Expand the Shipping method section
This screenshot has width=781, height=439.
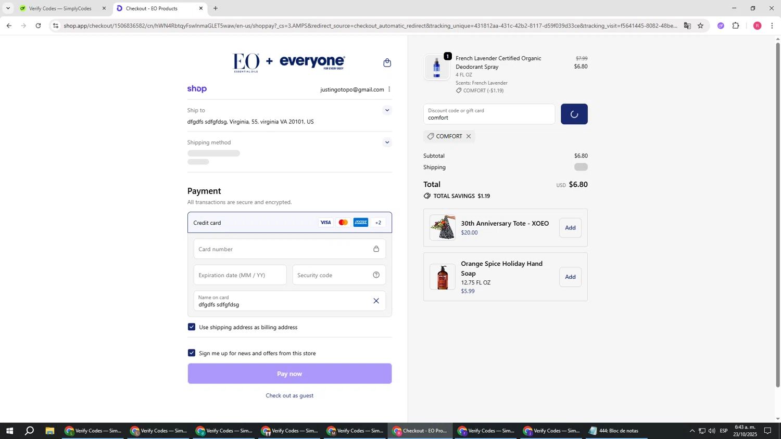(387, 143)
